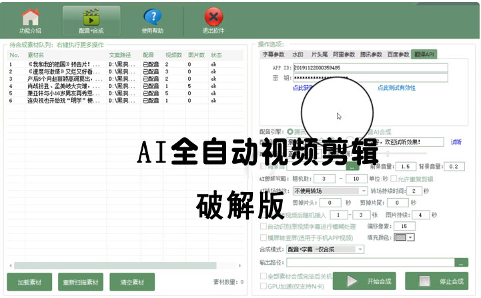481x298 pixels.
Task: Click the material list horizontal scrollbar
Action: [x=115, y=265]
